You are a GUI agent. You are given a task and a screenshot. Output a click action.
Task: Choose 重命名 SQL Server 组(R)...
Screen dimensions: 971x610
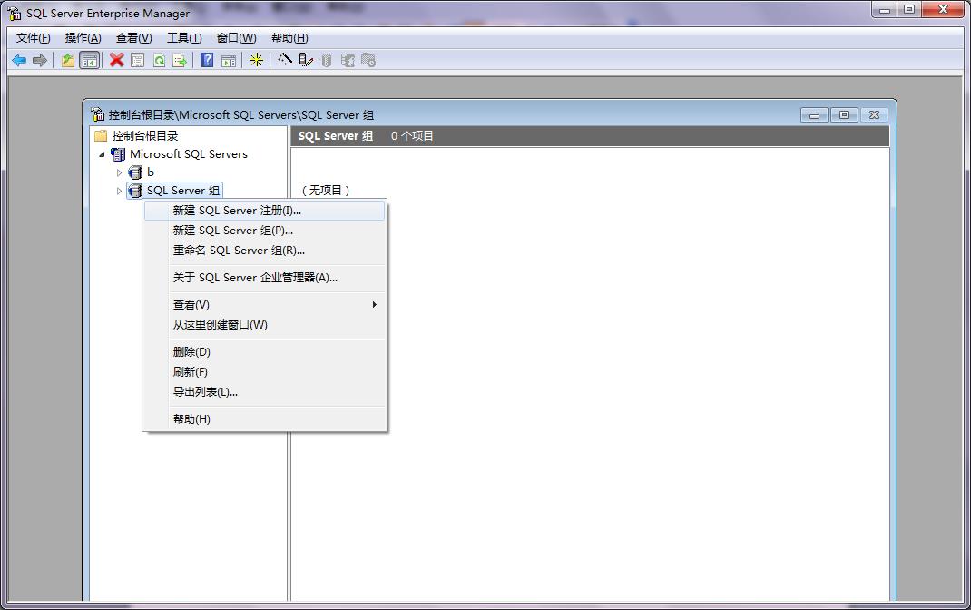tap(264, 251)
